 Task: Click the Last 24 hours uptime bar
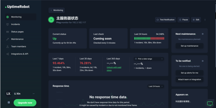pos(149,38)
